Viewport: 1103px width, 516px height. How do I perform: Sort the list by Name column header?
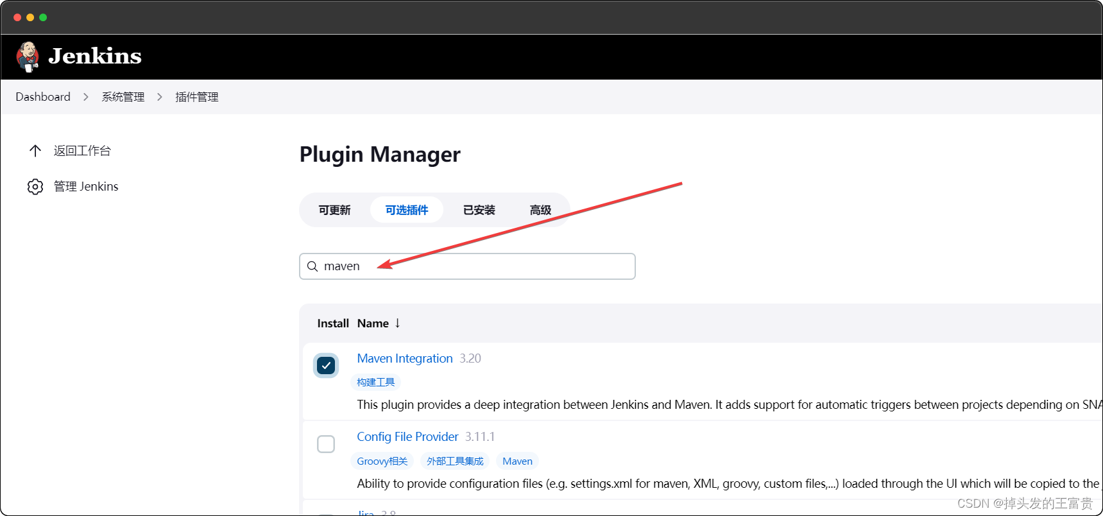[x=373, y=323]
